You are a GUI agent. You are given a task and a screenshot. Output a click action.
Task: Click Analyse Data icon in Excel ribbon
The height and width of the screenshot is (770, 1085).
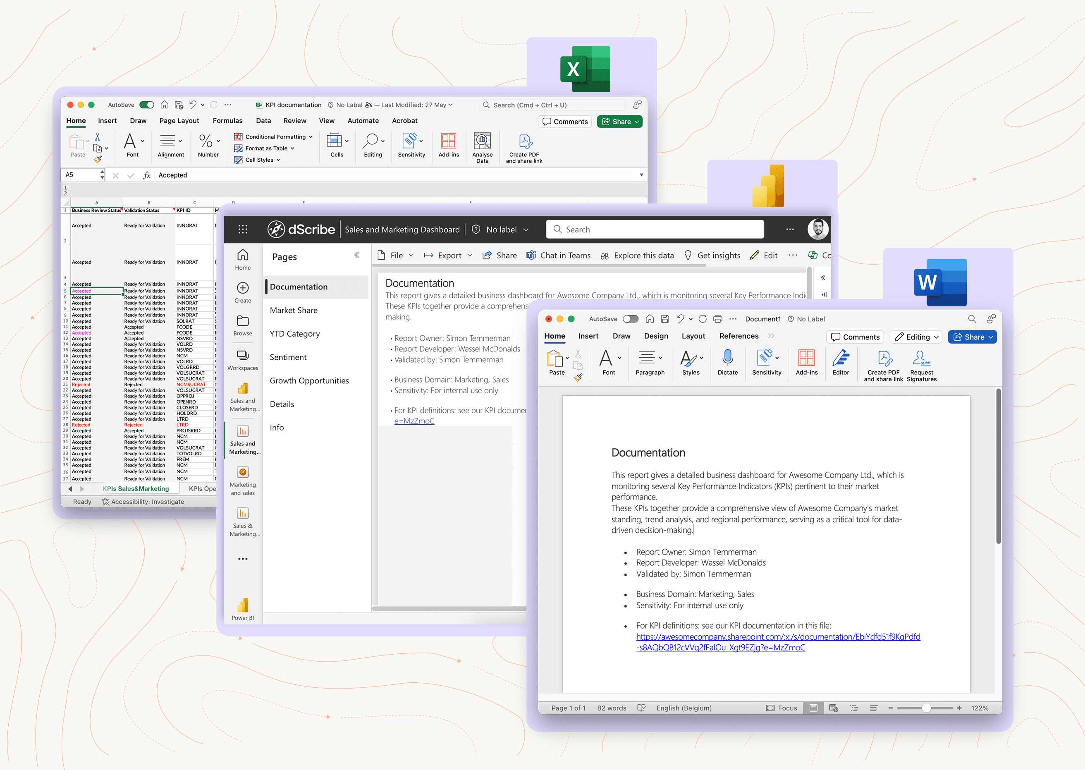pos(482,141)
